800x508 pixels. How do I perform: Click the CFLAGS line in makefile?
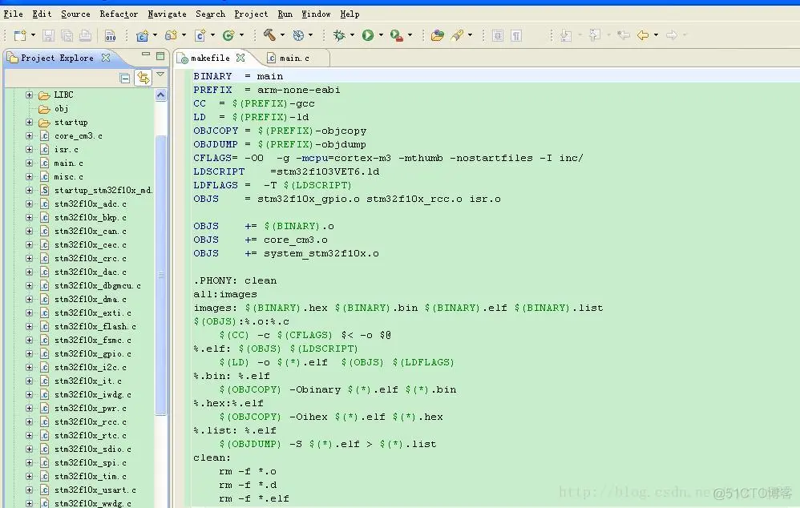(388, 158)
